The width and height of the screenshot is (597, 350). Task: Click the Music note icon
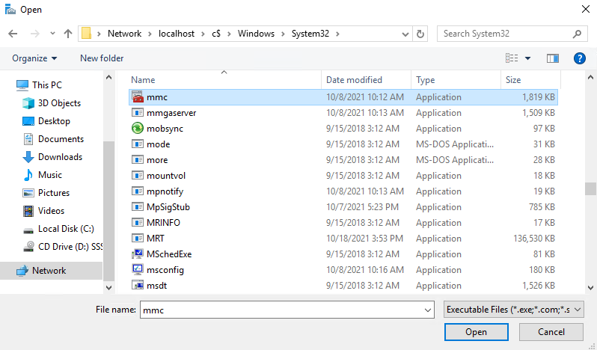tap(28, 174)
